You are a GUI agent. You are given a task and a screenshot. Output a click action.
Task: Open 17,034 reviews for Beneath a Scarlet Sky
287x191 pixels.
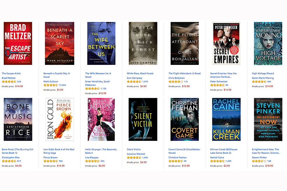click(62, 85)
